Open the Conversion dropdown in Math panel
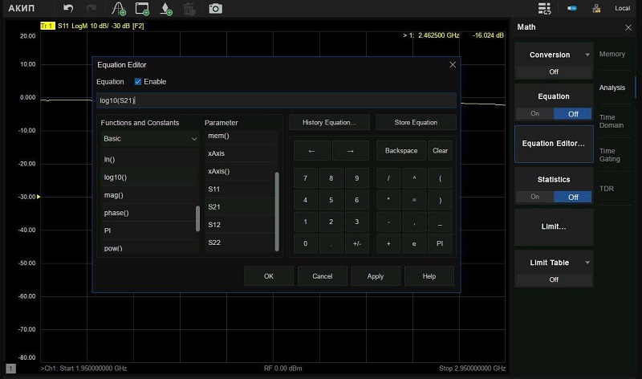The width and height of the screenshot is (642, 379). coord(554,55)
